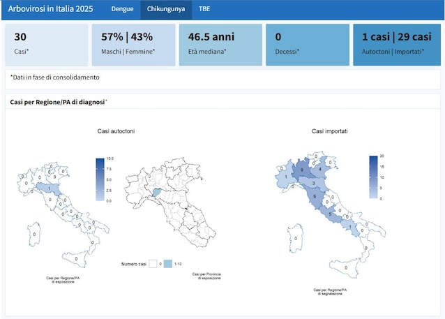445x319 pixels.
Task: Click highlighted province on the province exposure map
Action: 157,193
